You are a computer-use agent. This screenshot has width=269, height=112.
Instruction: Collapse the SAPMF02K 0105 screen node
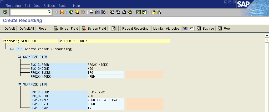(x=19, y=57)
